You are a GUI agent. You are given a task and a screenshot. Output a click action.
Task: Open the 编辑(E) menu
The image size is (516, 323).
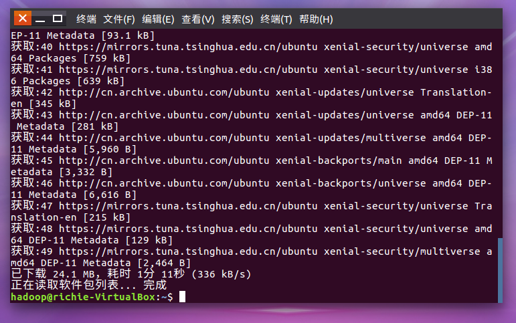point(158,19)
